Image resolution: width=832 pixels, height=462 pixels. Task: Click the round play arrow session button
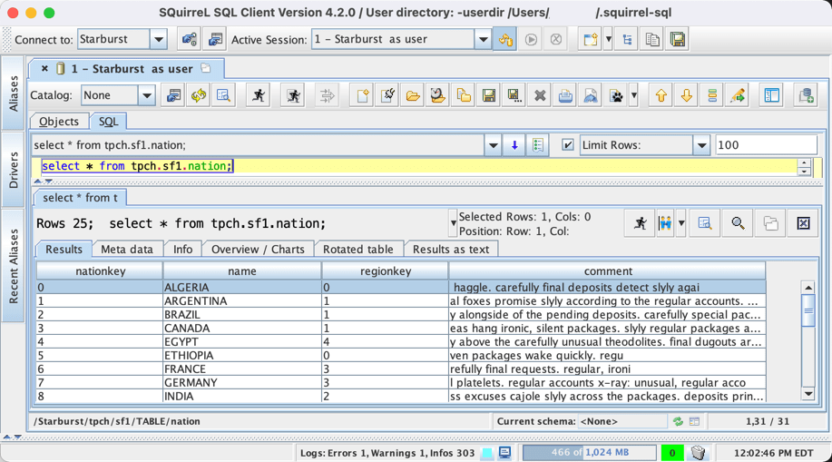(x=531, y=39)
